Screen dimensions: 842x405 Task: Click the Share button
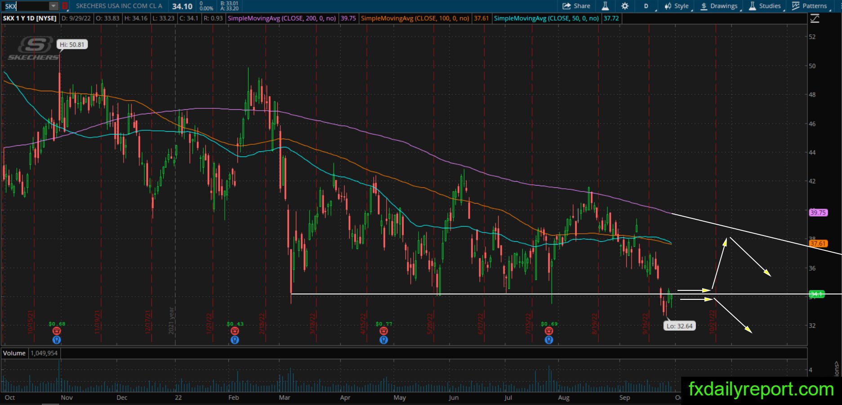coord(576,6)
